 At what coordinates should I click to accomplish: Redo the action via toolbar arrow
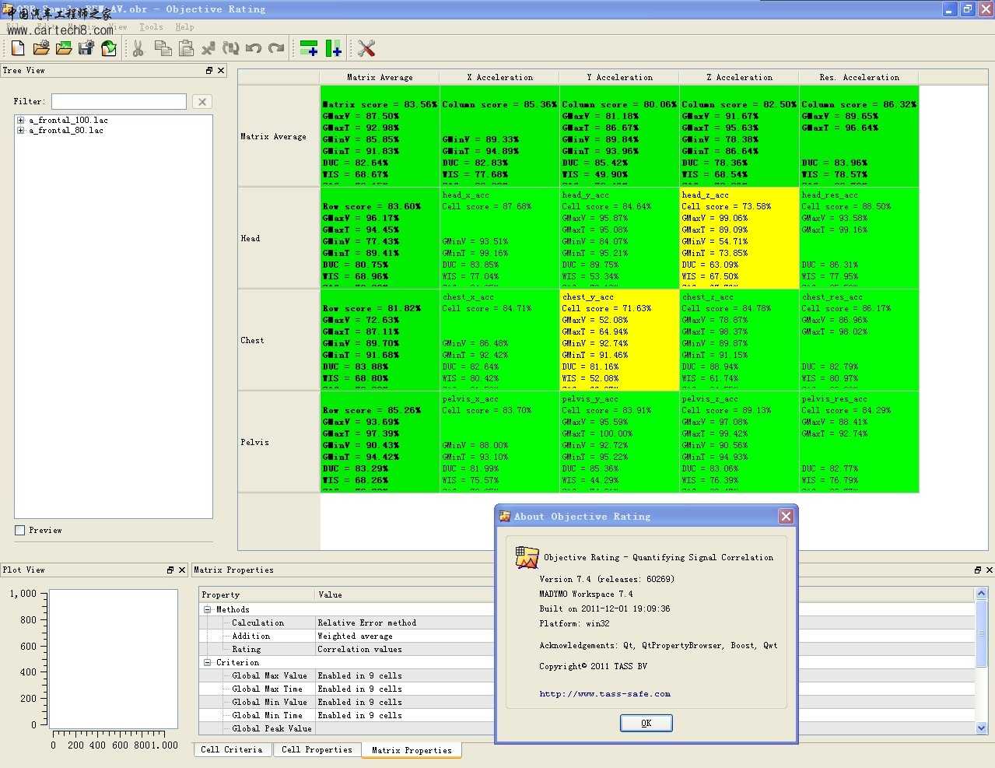click(x=276, y=48)
